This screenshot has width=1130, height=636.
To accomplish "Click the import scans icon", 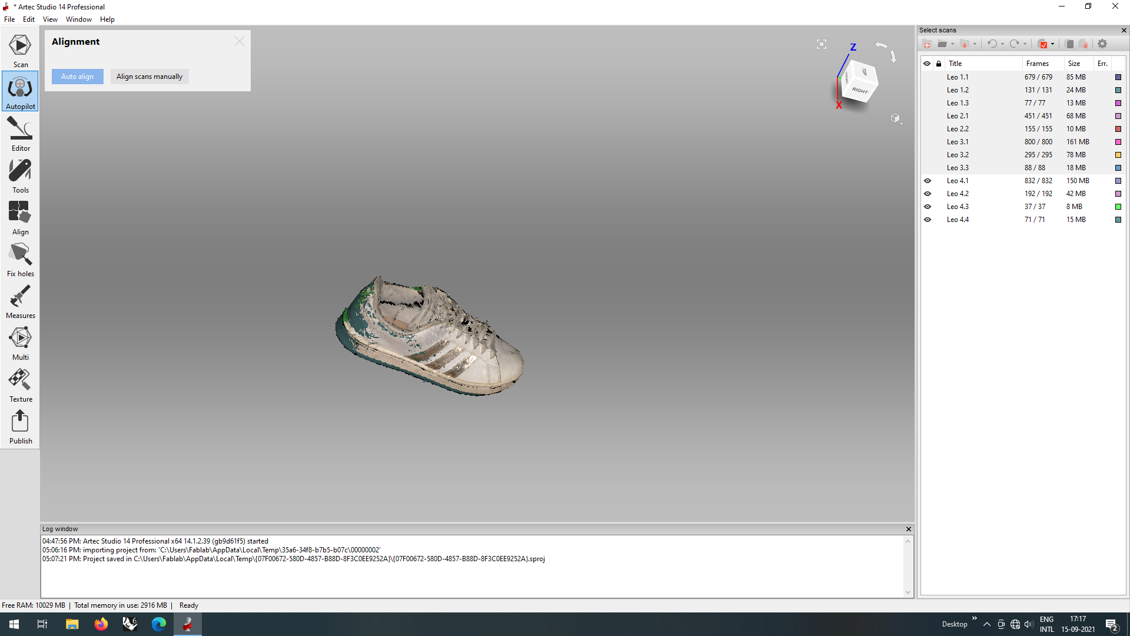I will pos(965,44).
